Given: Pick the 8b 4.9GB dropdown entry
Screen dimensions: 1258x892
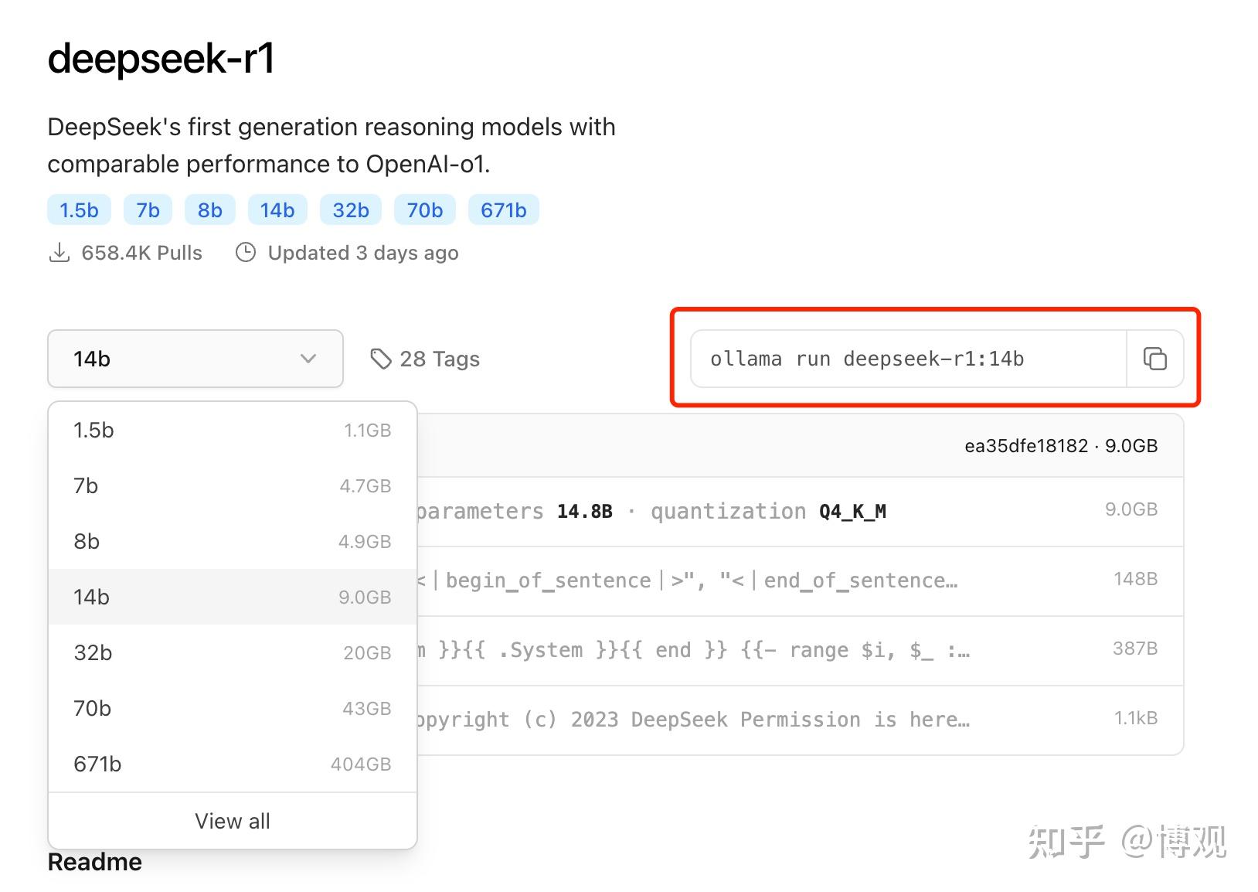Looking at the screenshot, I should pyautogui.click(x=232, y=542).
